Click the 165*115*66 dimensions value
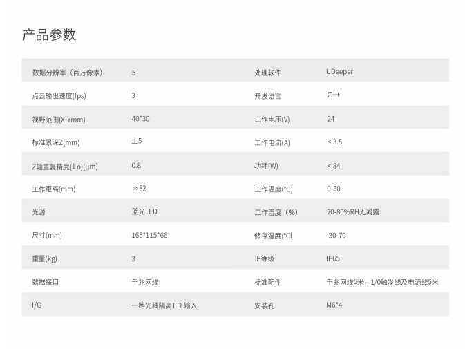Screen dimensions: 465x349 149,236
